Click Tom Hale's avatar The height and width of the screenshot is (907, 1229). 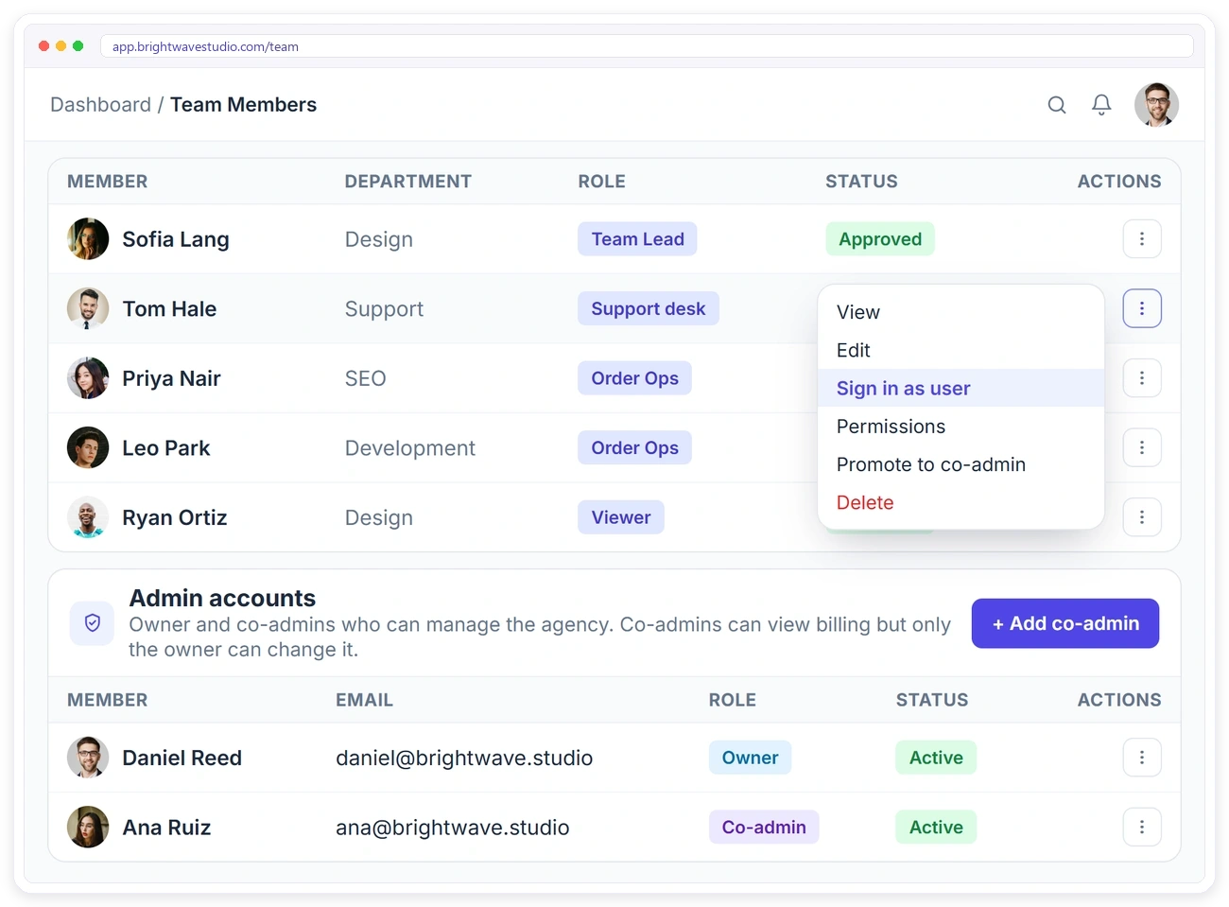tap(88, 308)
